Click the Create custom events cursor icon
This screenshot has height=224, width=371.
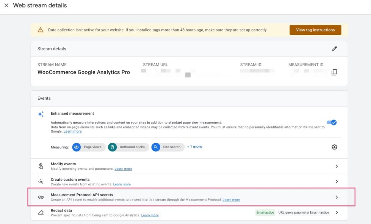click(x=41, y=182)
